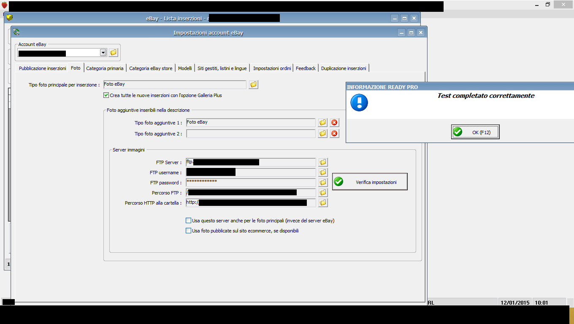Open the Categoria eBay store tab

pos(151,68)
